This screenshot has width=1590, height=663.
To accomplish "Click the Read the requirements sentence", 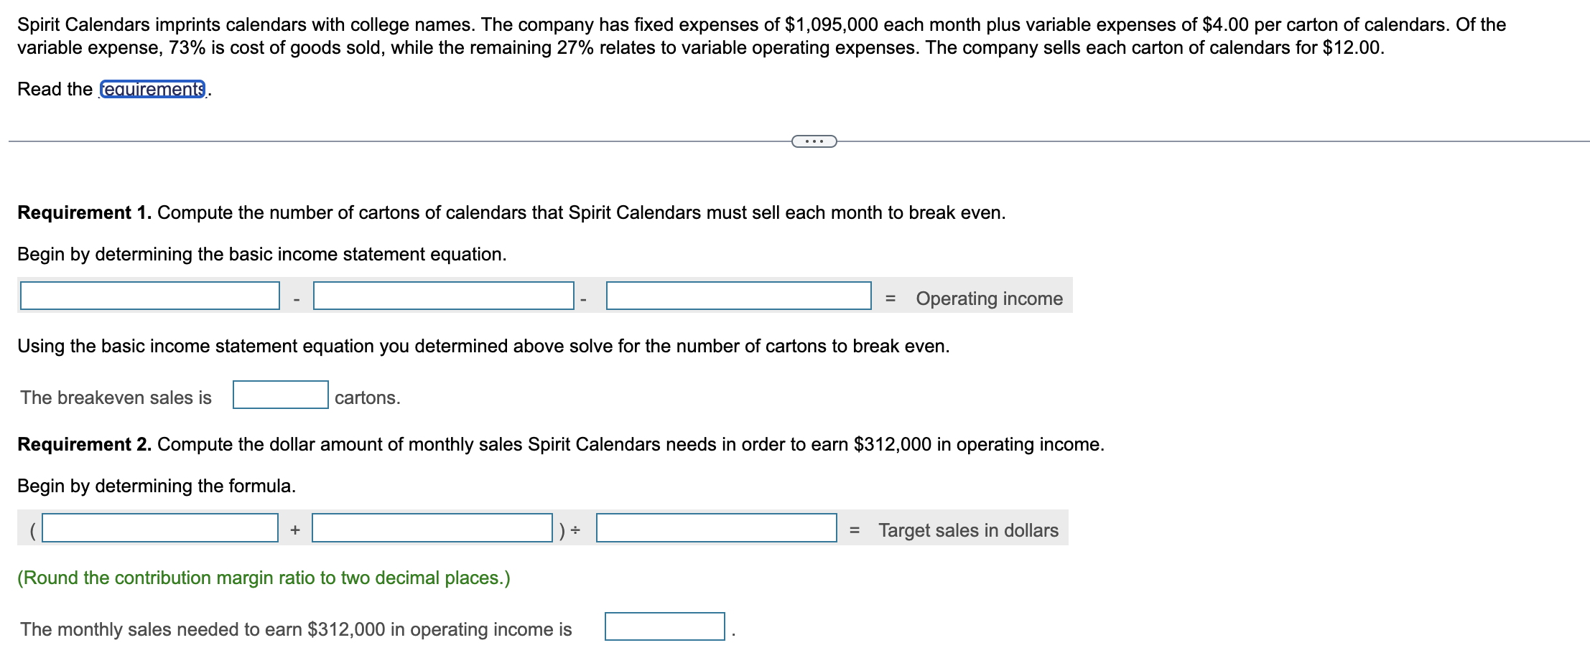I will click(x=113, y=90).
